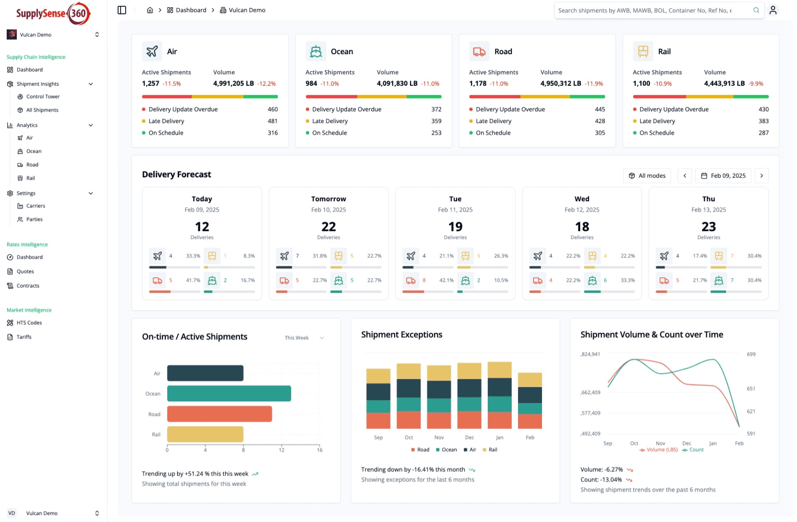Image resolution: width=797 pixels, height=522 pixels.
Task: Click the home breadcrumb icon
Action: coord(150,10)
